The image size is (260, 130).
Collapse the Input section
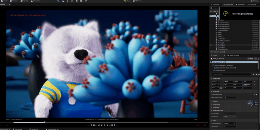coord(211,120)
